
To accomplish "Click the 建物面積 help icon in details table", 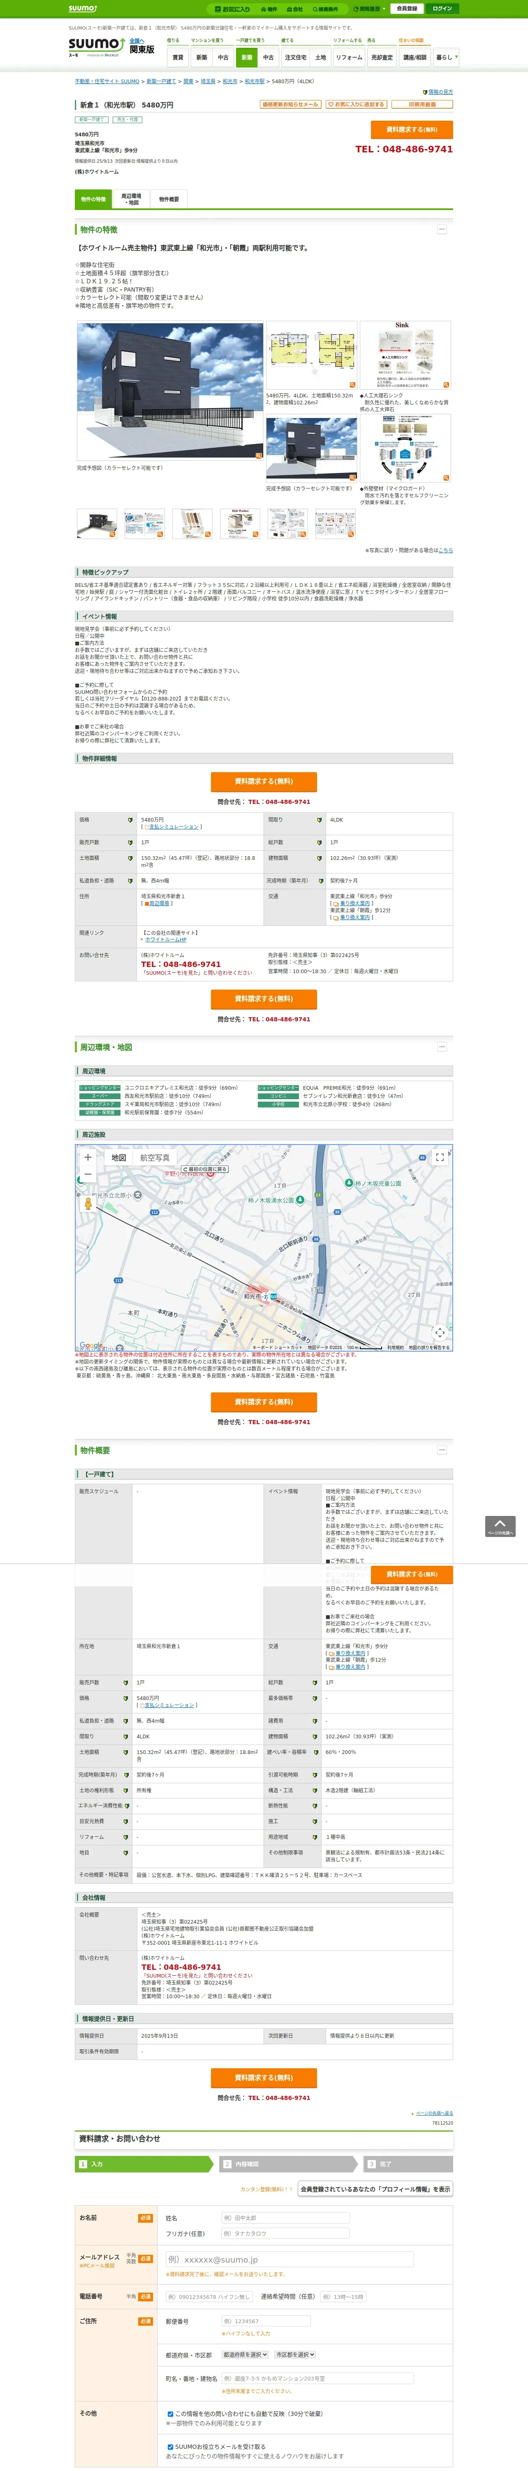I will (x=319, y=859).
